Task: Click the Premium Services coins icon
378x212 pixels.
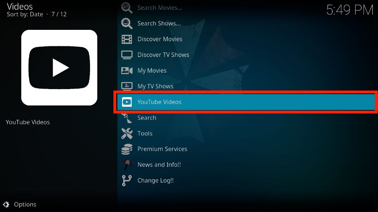Action: [x=127, y=149]
